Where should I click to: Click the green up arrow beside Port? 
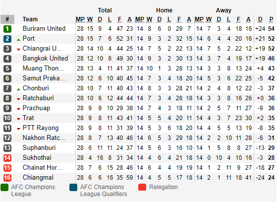coord(18,40)
